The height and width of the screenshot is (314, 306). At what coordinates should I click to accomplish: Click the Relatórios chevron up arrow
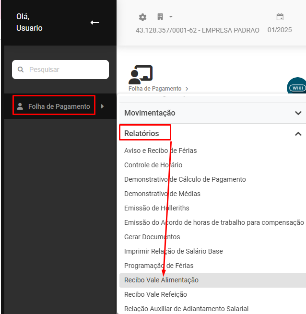coord(298,134)
